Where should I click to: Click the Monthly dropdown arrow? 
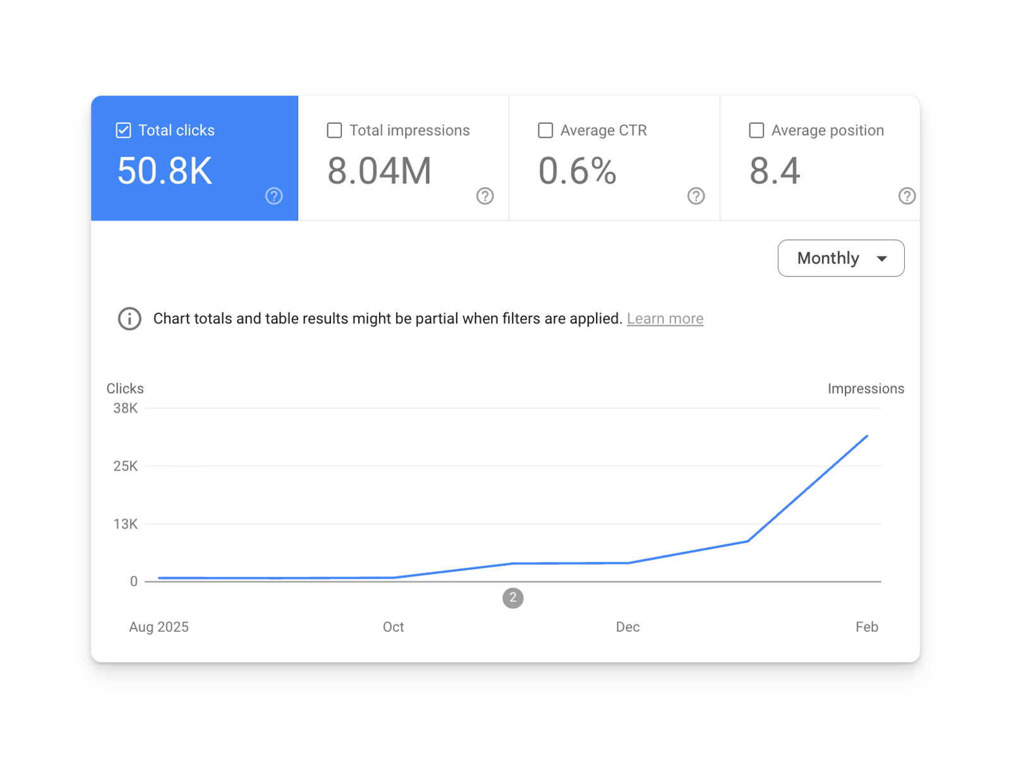click(x=882, y=258)
